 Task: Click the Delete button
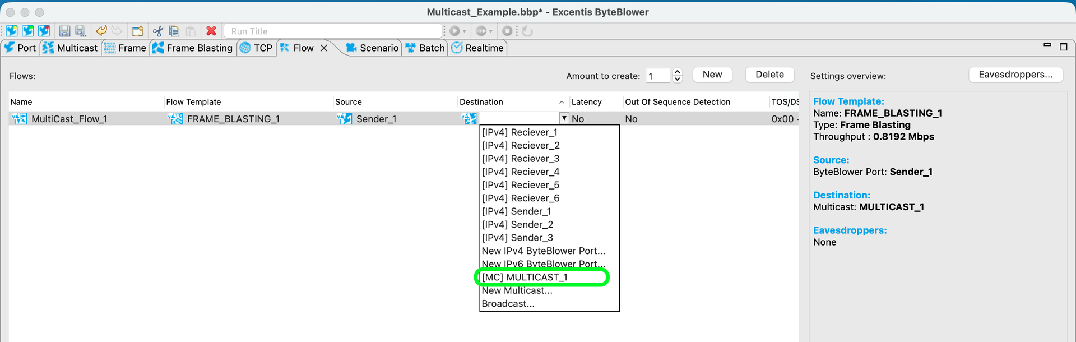pyautogui.click(x=769, y=75)
